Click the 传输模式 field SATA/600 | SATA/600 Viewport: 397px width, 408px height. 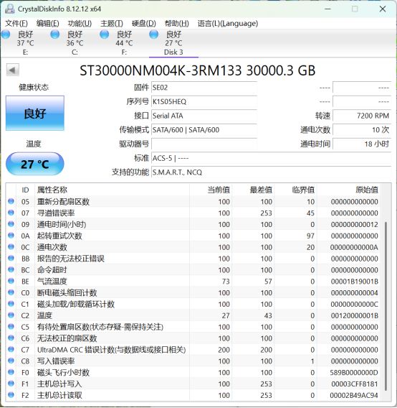tap(204, 129)
